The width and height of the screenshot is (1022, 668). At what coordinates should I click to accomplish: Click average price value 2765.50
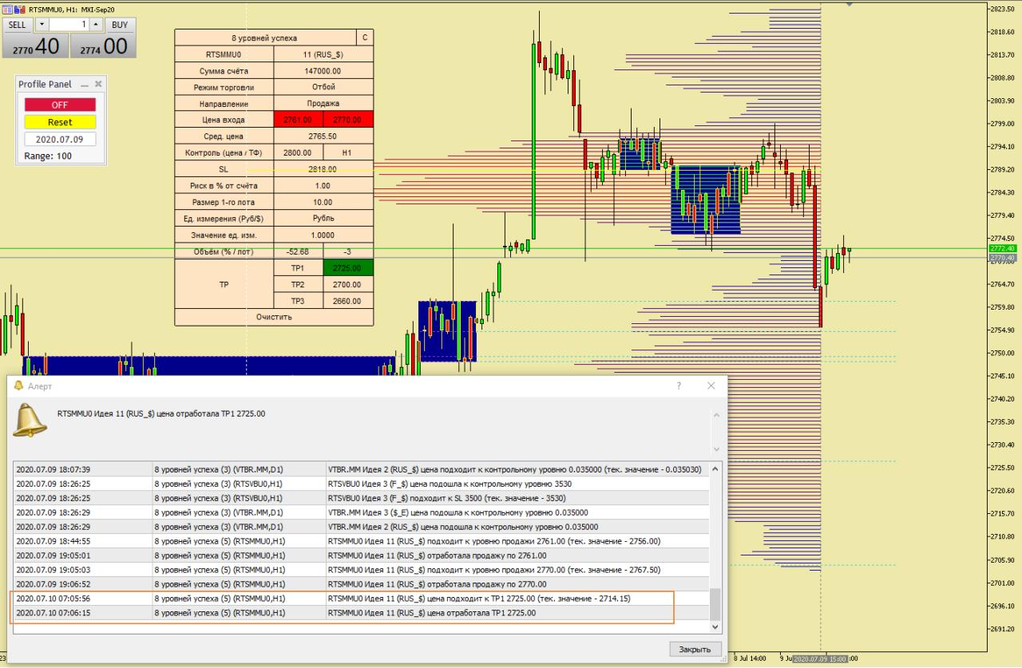coord(323,136)
